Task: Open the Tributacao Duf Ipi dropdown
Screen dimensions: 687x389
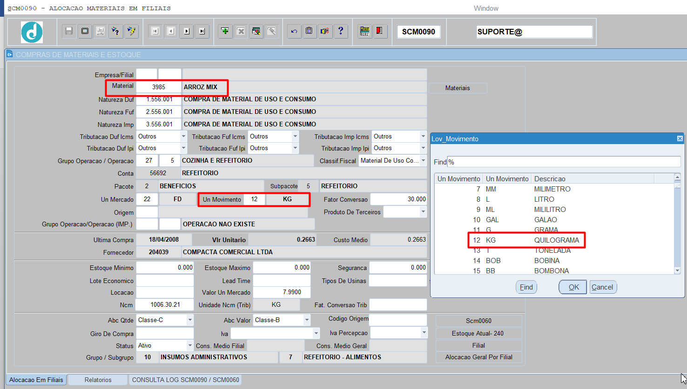Action: (183, 148)
